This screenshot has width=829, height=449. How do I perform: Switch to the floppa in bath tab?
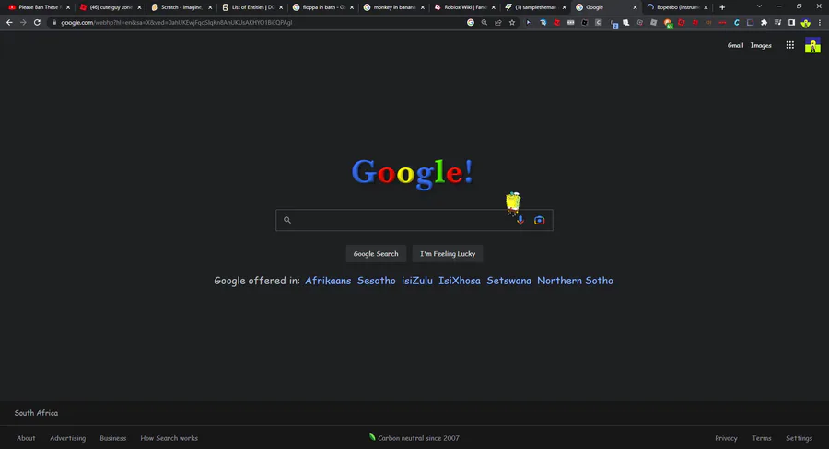point(323,7)
